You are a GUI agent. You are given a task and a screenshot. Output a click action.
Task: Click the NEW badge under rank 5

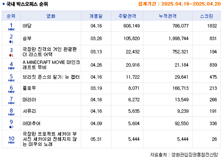click(x=11, y=81)
